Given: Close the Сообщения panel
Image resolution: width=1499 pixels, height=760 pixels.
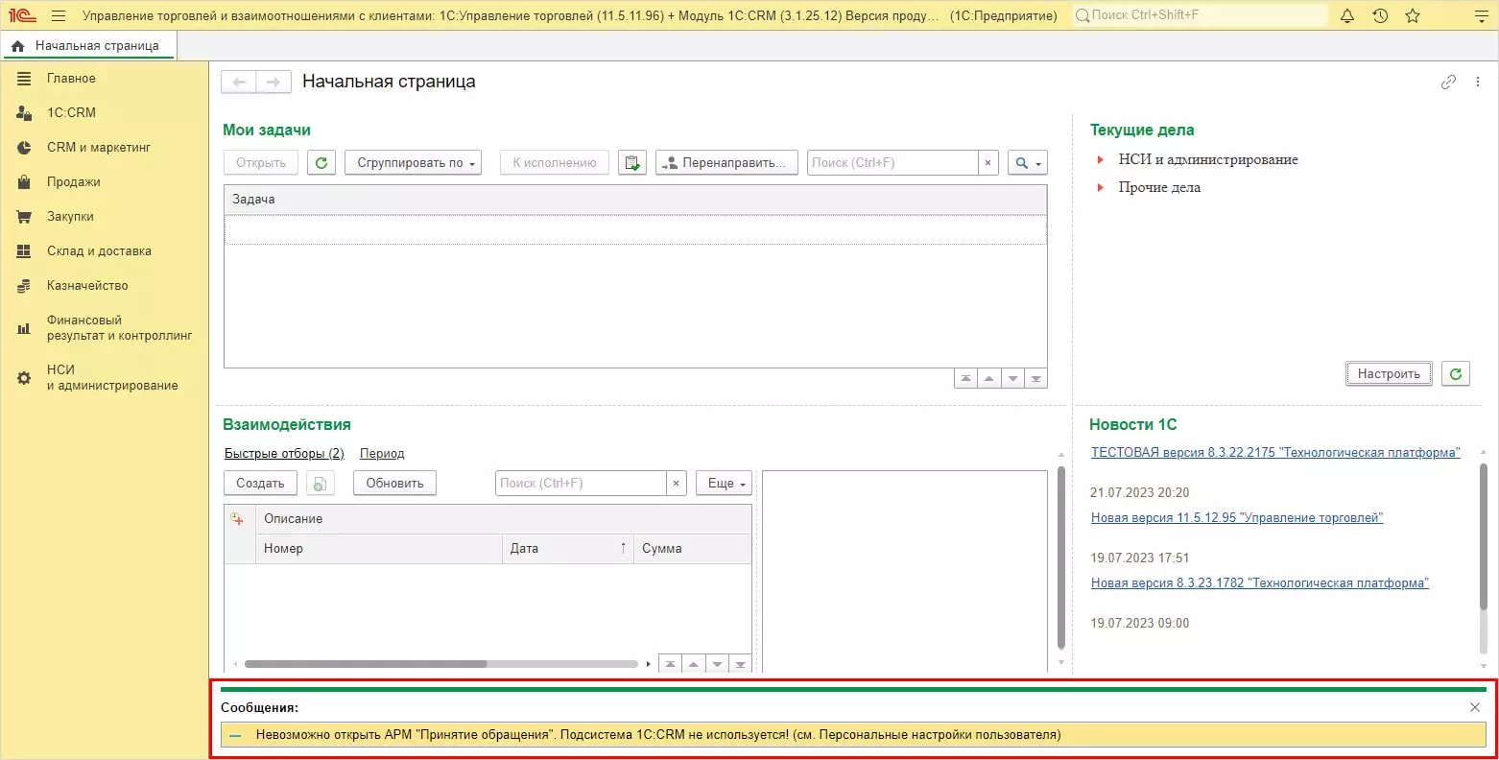Looking at the screenshot, I should point(1475,707).
